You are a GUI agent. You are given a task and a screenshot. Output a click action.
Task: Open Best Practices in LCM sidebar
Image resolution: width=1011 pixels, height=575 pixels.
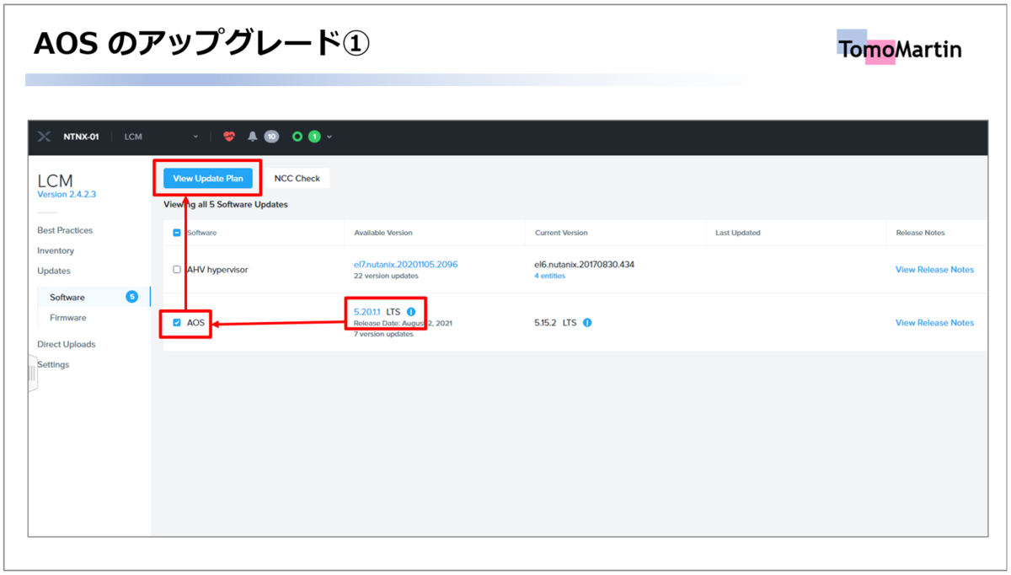tap(65, 230)
